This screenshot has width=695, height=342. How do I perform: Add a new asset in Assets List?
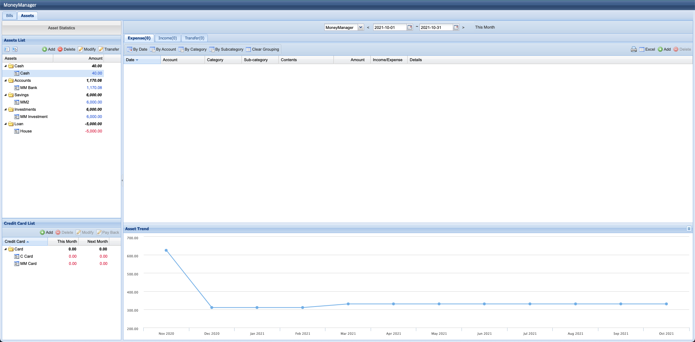[49, 49]
